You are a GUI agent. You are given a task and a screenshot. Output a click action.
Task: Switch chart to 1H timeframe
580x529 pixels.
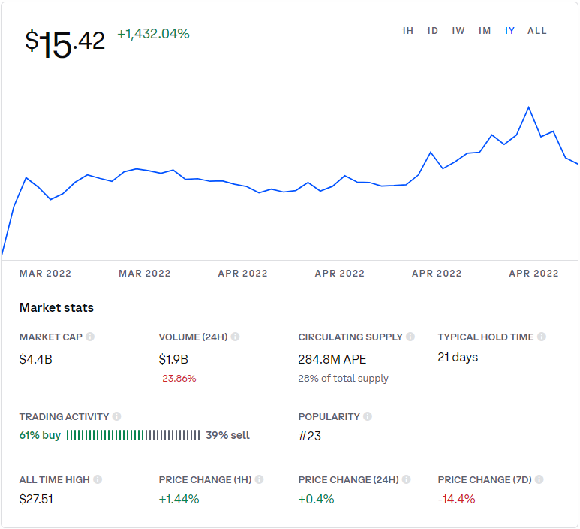point(407,31)
